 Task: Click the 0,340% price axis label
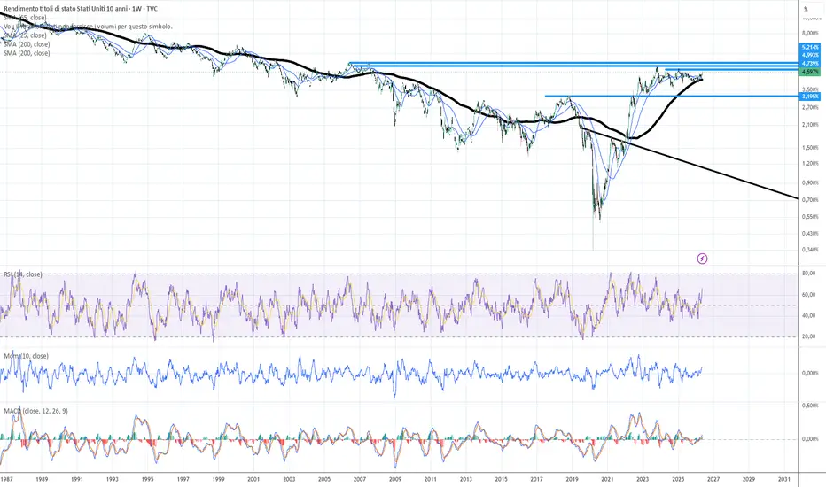pos(810,250)
